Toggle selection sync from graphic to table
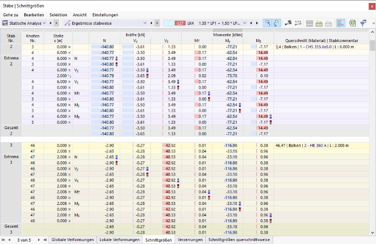 point(276,23)
